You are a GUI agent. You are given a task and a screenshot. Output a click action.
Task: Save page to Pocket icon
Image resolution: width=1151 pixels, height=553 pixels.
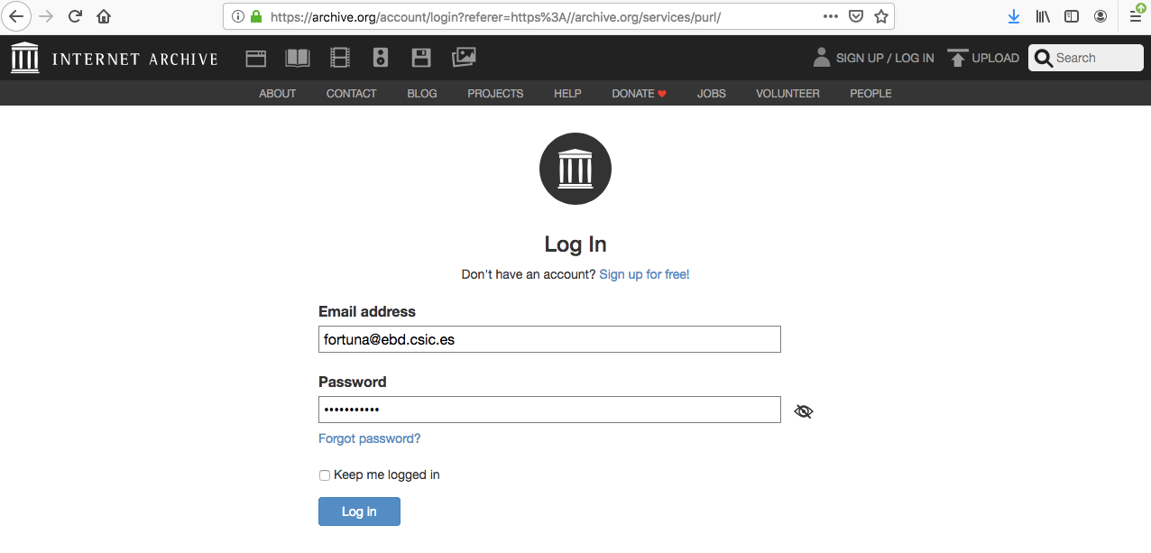click(856, 16)
